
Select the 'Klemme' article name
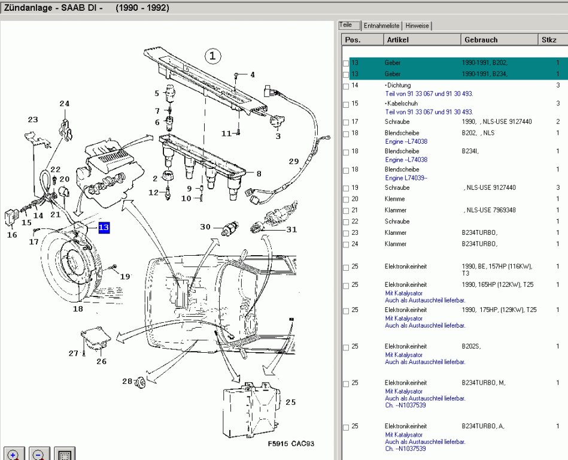[x=394, y=199]
